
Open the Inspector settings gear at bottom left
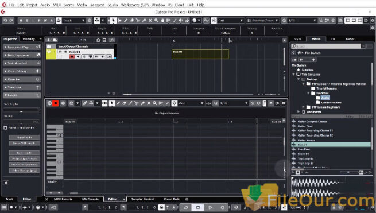(6, 183)
